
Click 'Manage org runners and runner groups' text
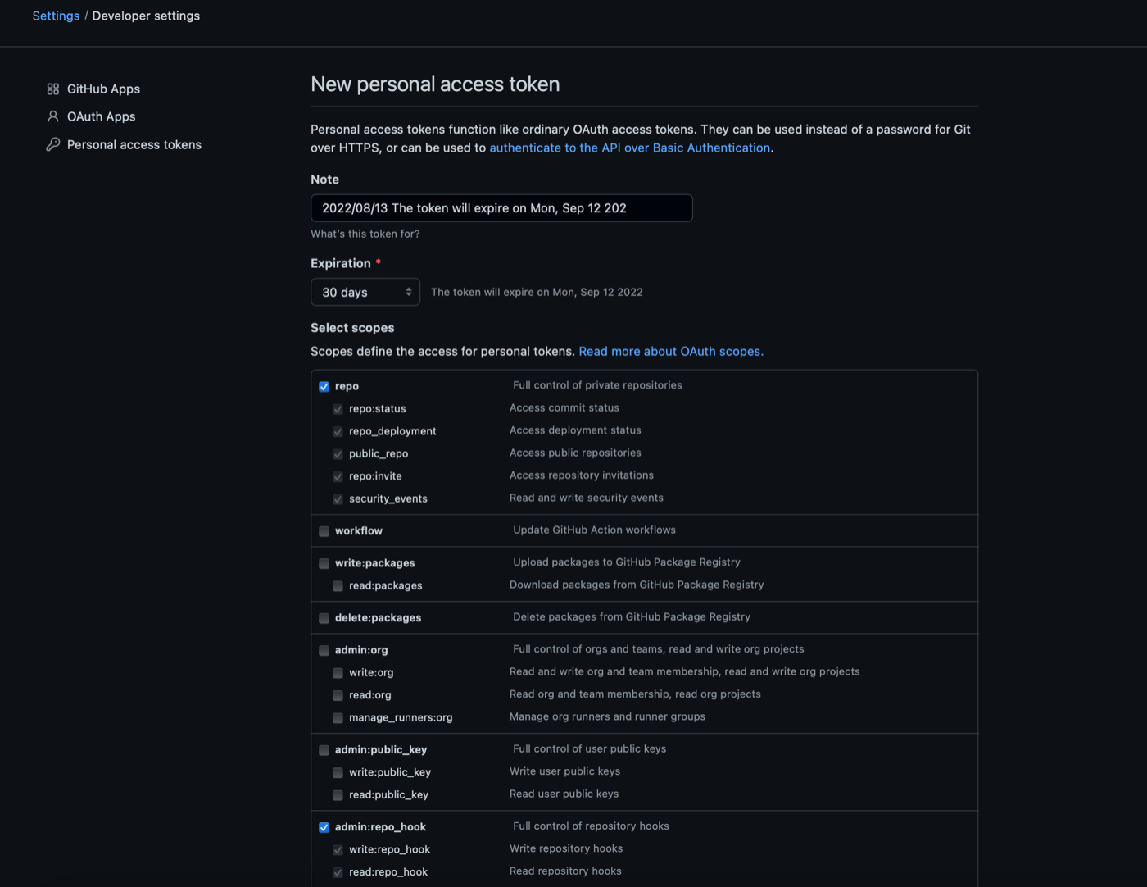click(607, 716)
